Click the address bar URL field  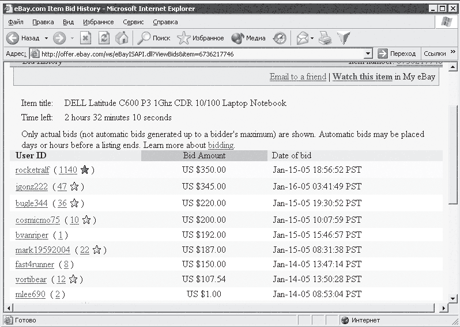click(196, 54)
